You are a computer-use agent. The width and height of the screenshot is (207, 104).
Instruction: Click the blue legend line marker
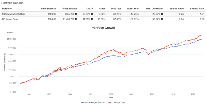pos(82,102)
